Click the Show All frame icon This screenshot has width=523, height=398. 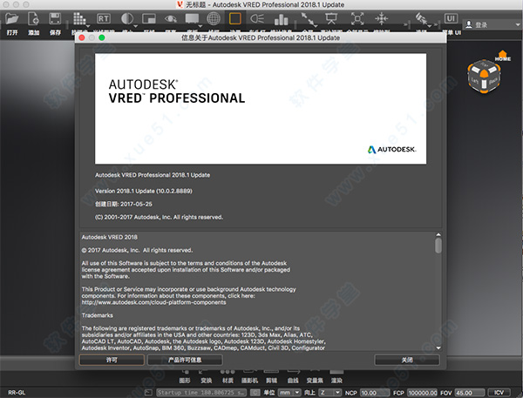click(357, 18)
